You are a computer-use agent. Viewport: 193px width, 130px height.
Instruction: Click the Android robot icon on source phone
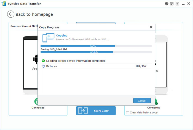36,59
